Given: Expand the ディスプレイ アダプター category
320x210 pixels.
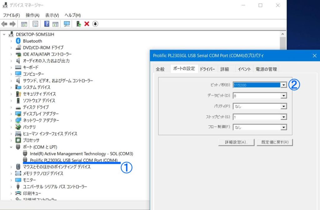Looking at the screenshot, I should tap(11, 114).
